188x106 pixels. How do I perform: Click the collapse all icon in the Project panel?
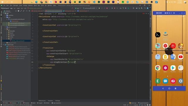pyautogui.click(x=23, y=11)
